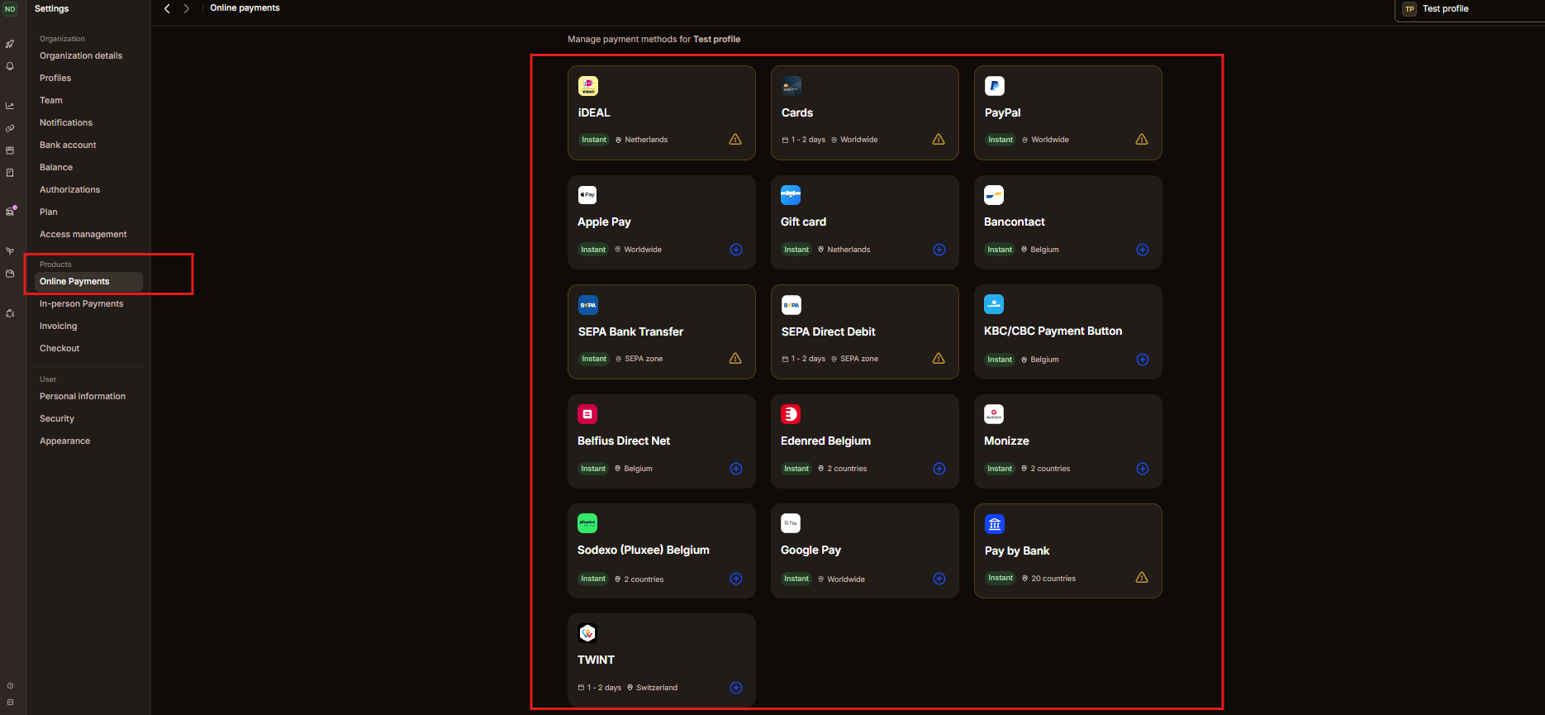Open the Test profile switcher
Image resolution: width=1545 pixels, height=715 pixels.
click(1470, 9)
